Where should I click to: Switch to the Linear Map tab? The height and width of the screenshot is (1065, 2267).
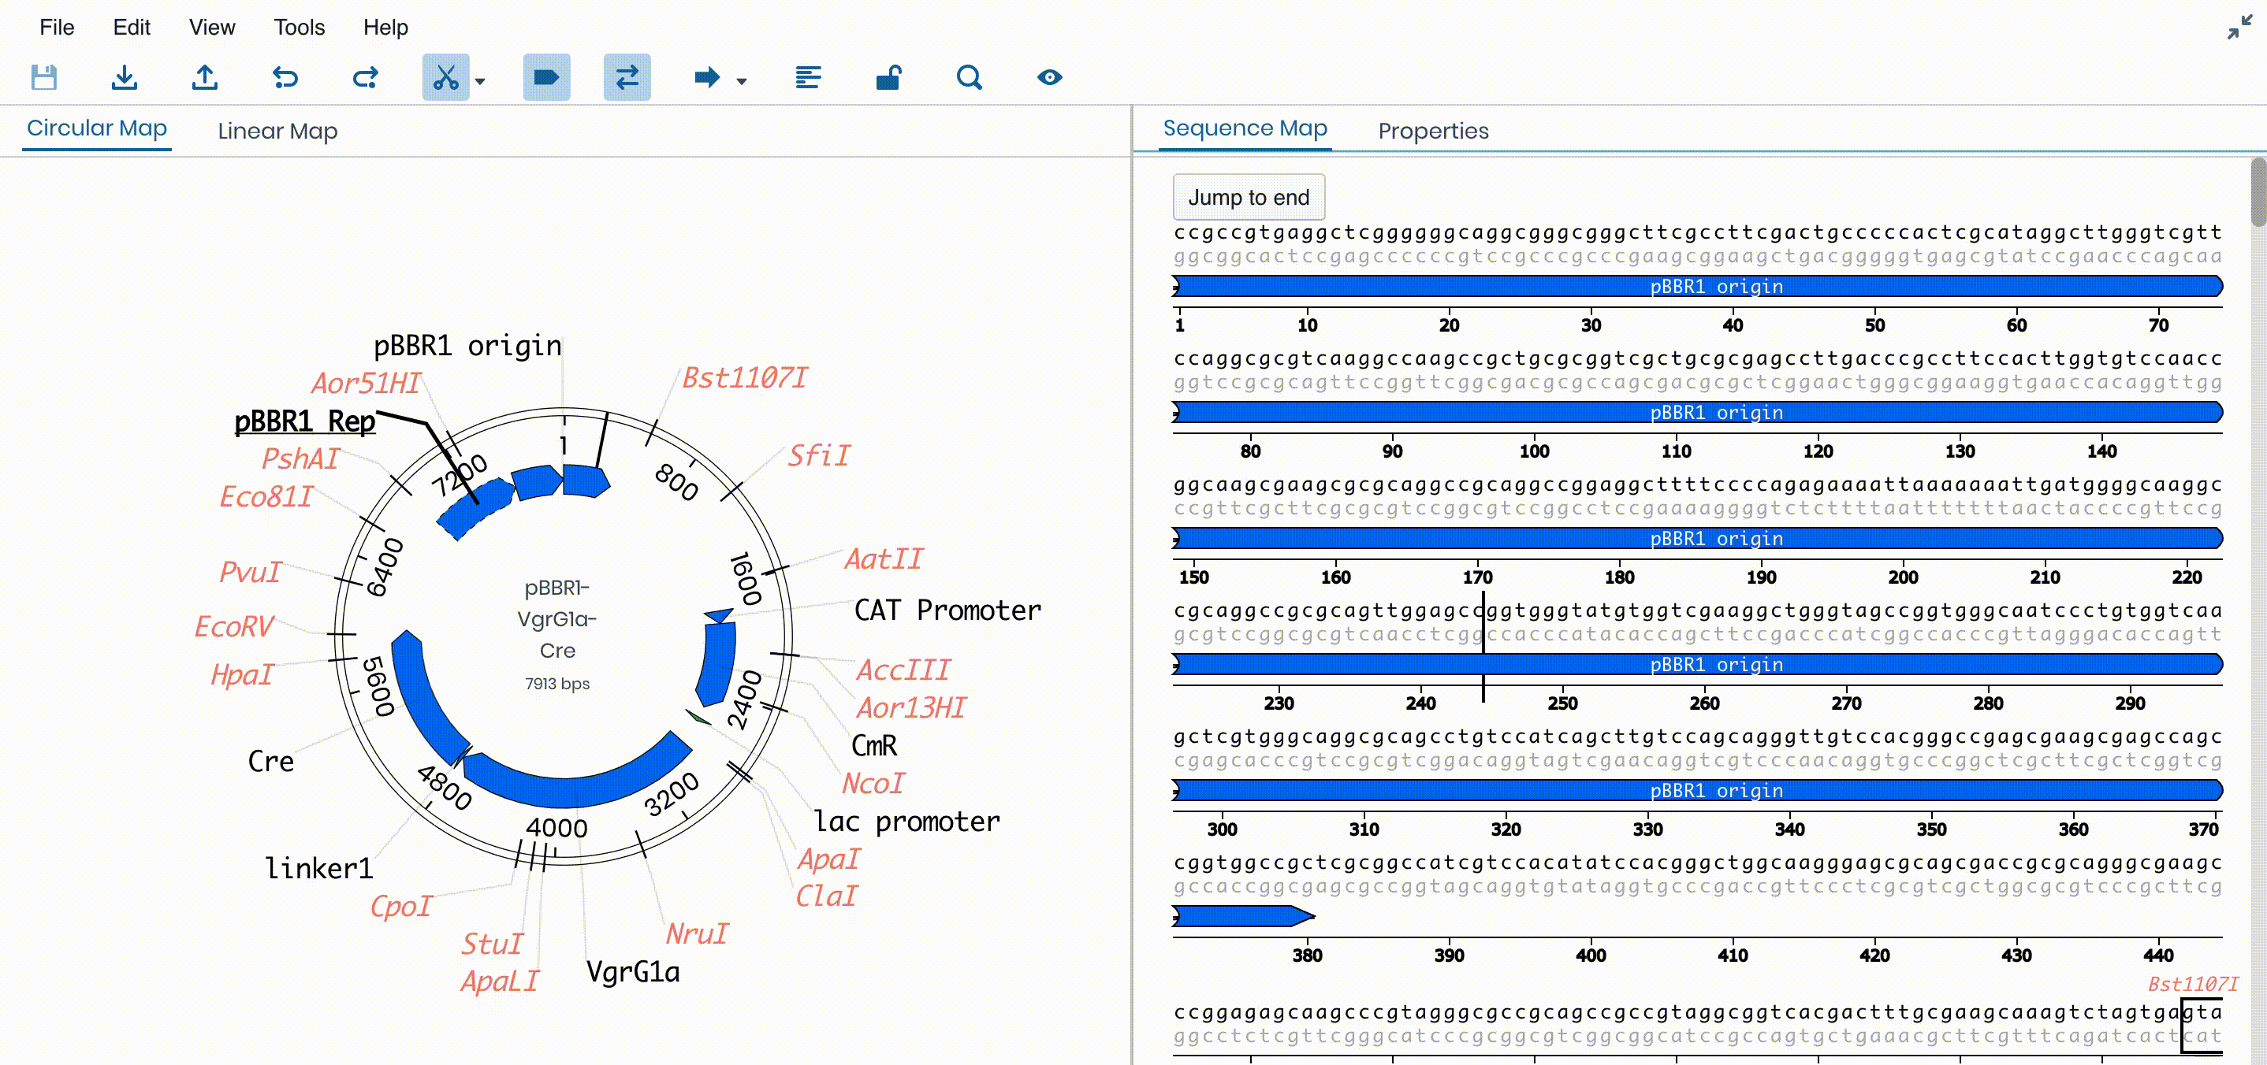click(x=277, y=131)
